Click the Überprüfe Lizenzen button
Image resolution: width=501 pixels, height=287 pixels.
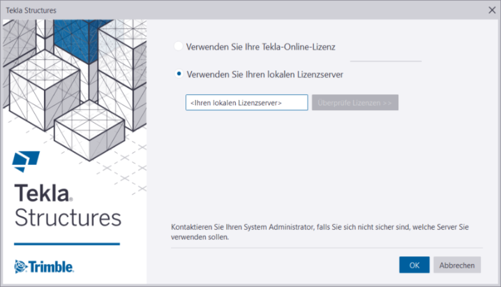pyautogui.click(x=355, y=103)
